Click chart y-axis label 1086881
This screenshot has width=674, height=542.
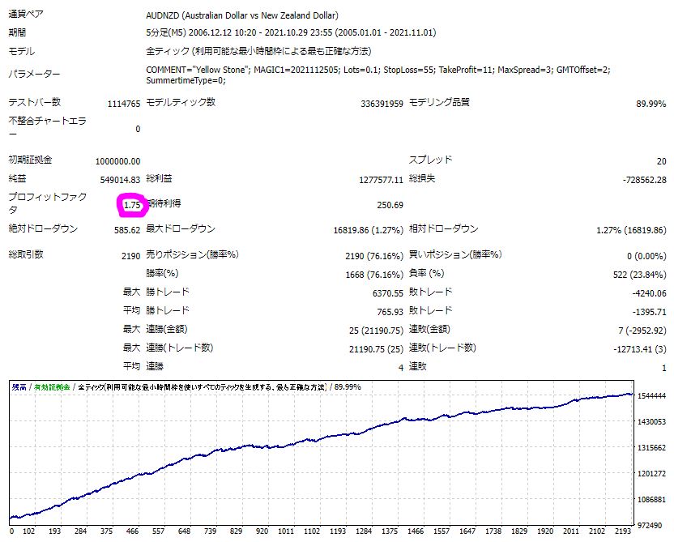coord(651,500)
